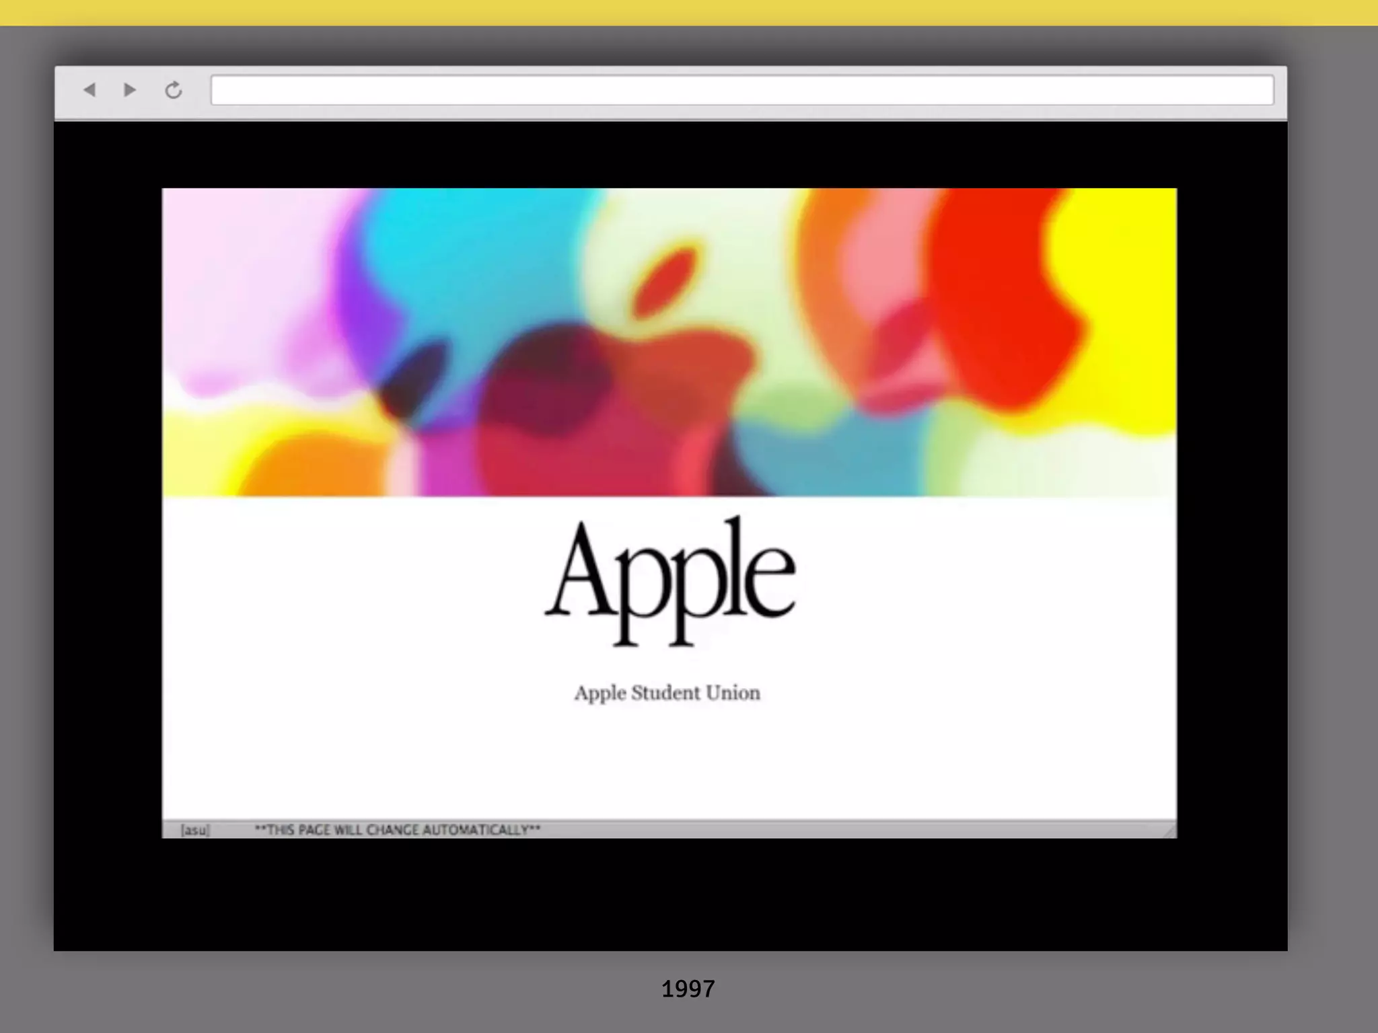Open the Apple Student Union link
This screenshot has width=1378, height=1033.
tap(667, 693)
